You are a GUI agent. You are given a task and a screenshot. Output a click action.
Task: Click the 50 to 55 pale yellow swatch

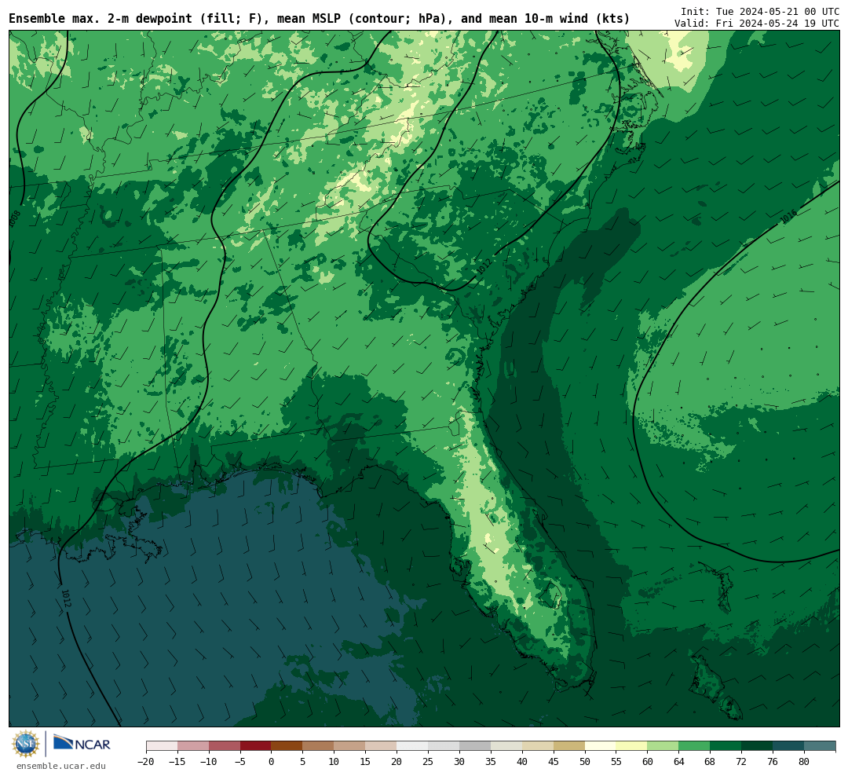tap(601, 745)
